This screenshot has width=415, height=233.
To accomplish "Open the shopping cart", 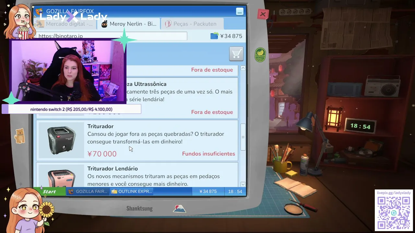I will click(236, 54).
